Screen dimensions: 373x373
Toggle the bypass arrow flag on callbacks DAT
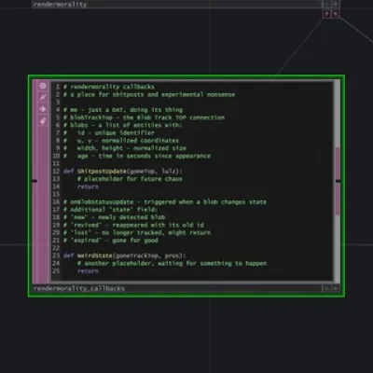pyautogui.click(x=43, y=109)
